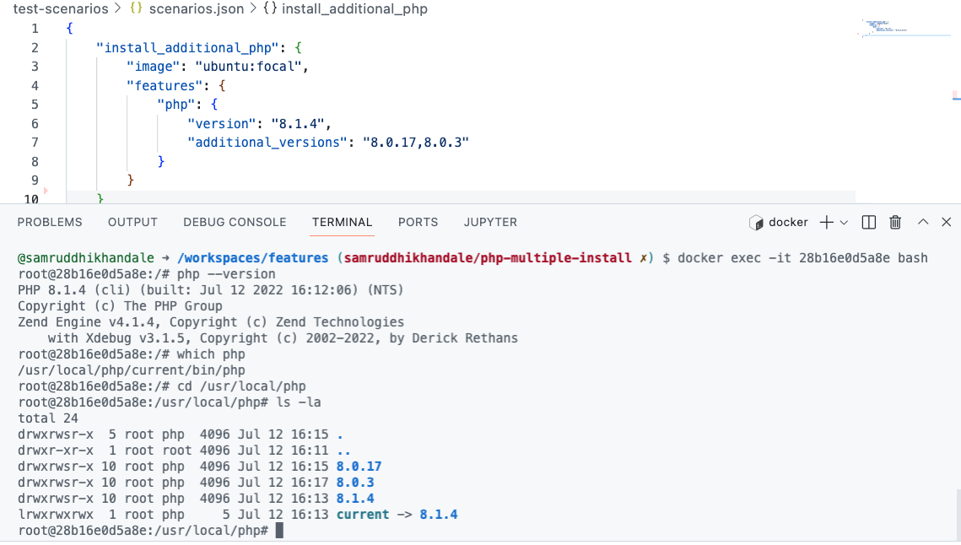Click the terminal cursor at last prompt
The image size is (961, 545).
279,531
